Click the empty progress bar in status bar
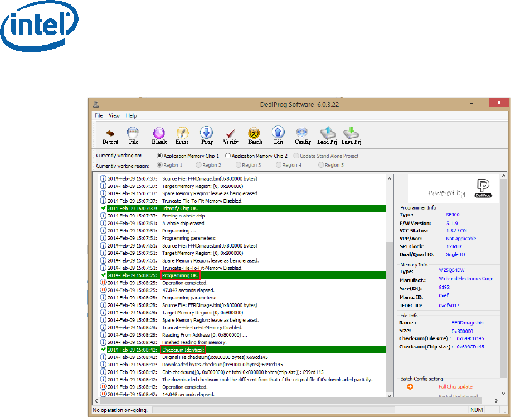 tap(274, 410)
